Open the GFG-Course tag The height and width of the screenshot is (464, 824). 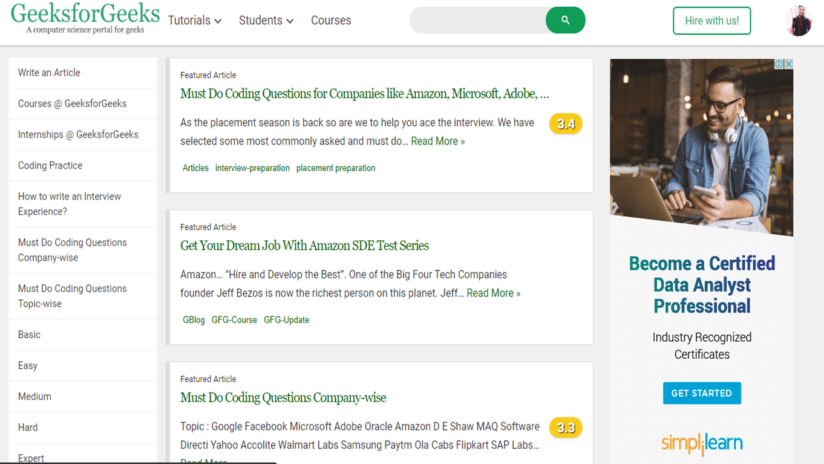coord(234,320)
